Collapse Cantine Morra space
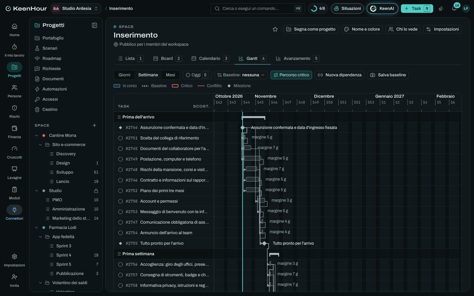The height and width of the screenshot is (296, 474). coord(37,136)
